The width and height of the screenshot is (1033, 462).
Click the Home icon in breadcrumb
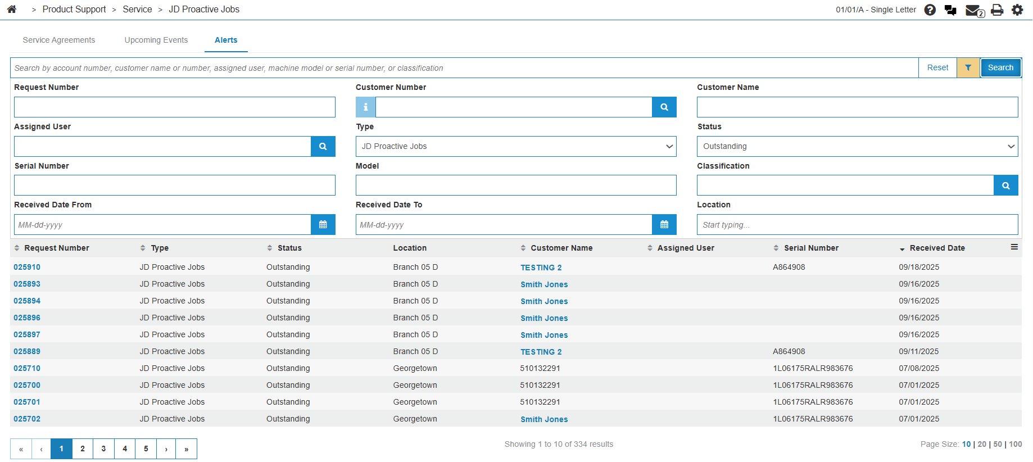click(x=12, y=10)
